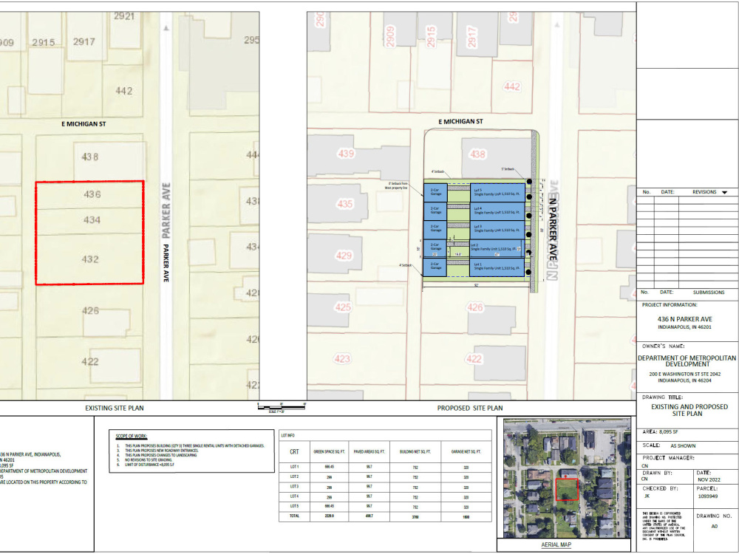Click the total garage value 1600
Viewport: 739px width, 554px height.
coord(466,517)
